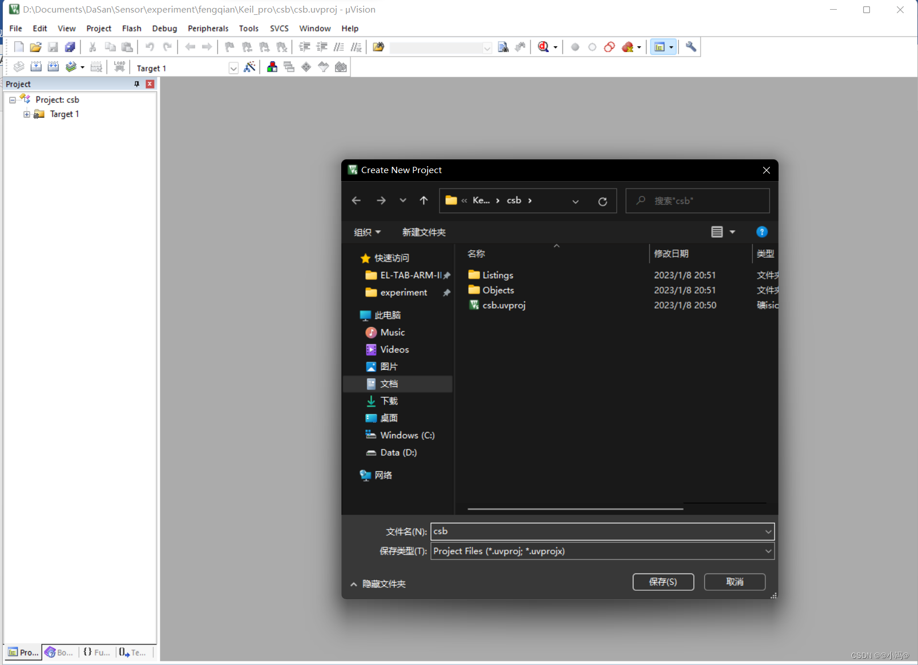Go up one folder in the save dialog
The width and height of the screenshot is (918, 665).
[424, 201]
